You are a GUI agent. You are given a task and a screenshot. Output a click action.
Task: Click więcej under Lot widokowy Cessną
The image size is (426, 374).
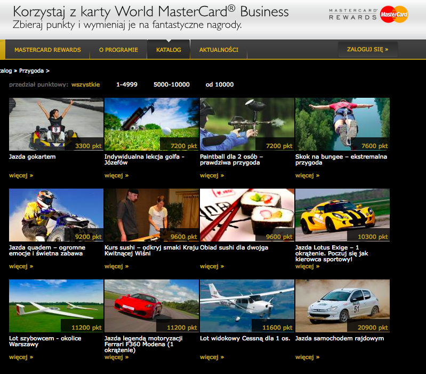tap(212, 357)
